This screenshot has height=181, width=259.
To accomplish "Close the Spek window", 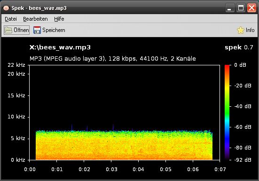I will [251, 8].
